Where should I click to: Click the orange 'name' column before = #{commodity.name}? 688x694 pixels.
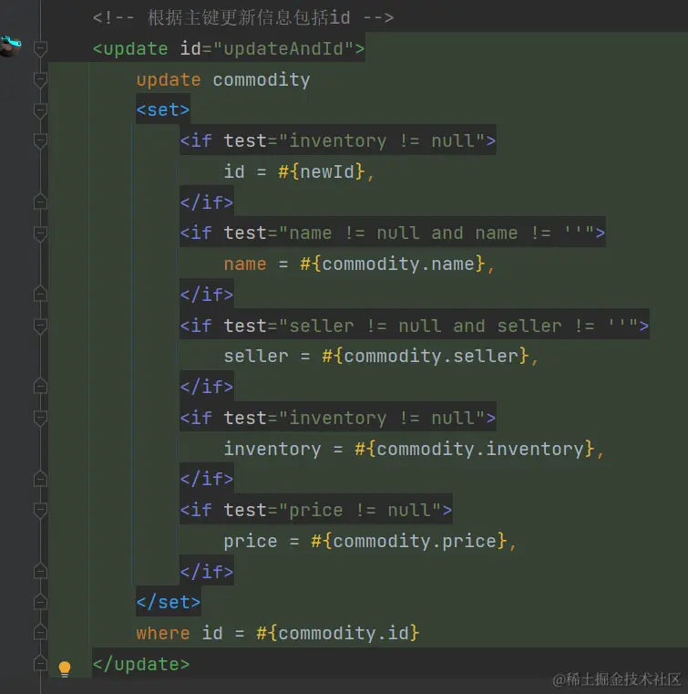(245, 264)
